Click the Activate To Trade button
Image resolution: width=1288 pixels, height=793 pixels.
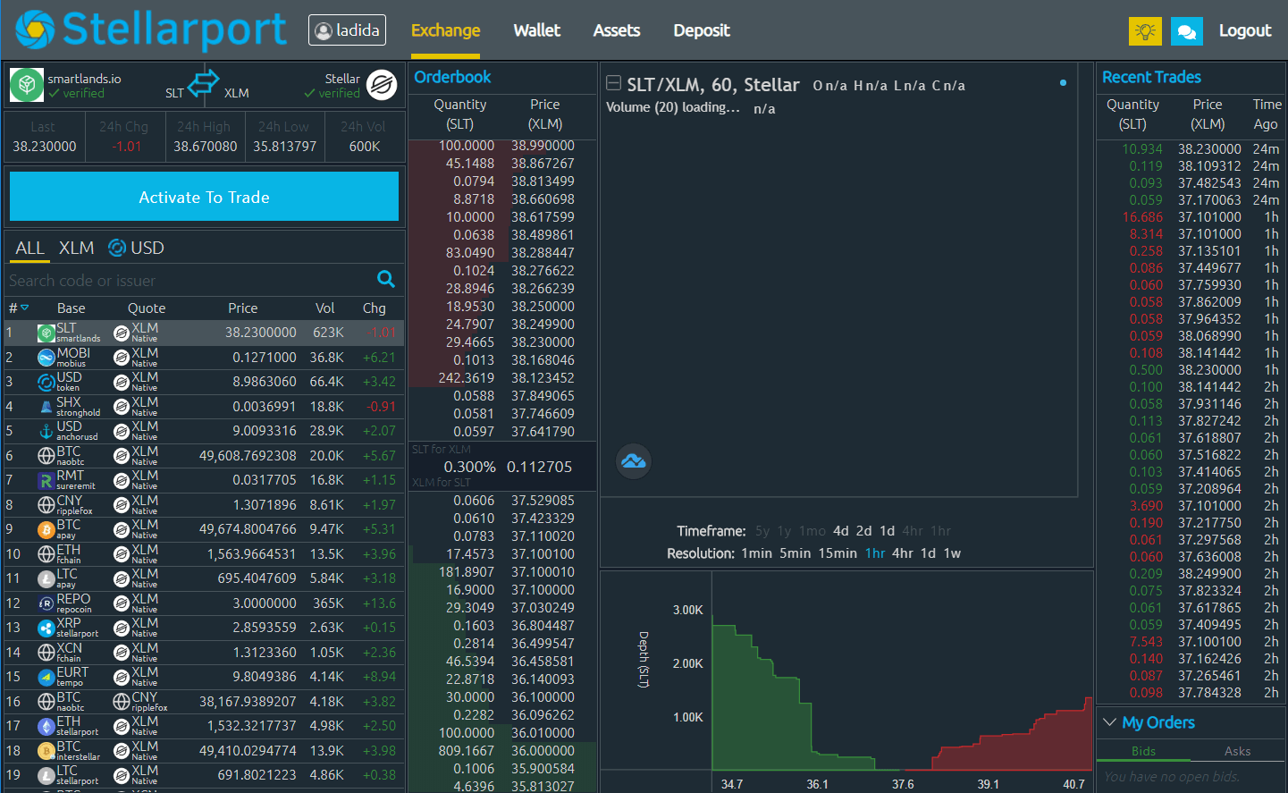(204, 197)
